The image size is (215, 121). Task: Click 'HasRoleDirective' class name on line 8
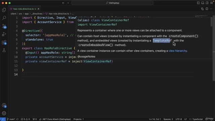[x=58, y=48]
